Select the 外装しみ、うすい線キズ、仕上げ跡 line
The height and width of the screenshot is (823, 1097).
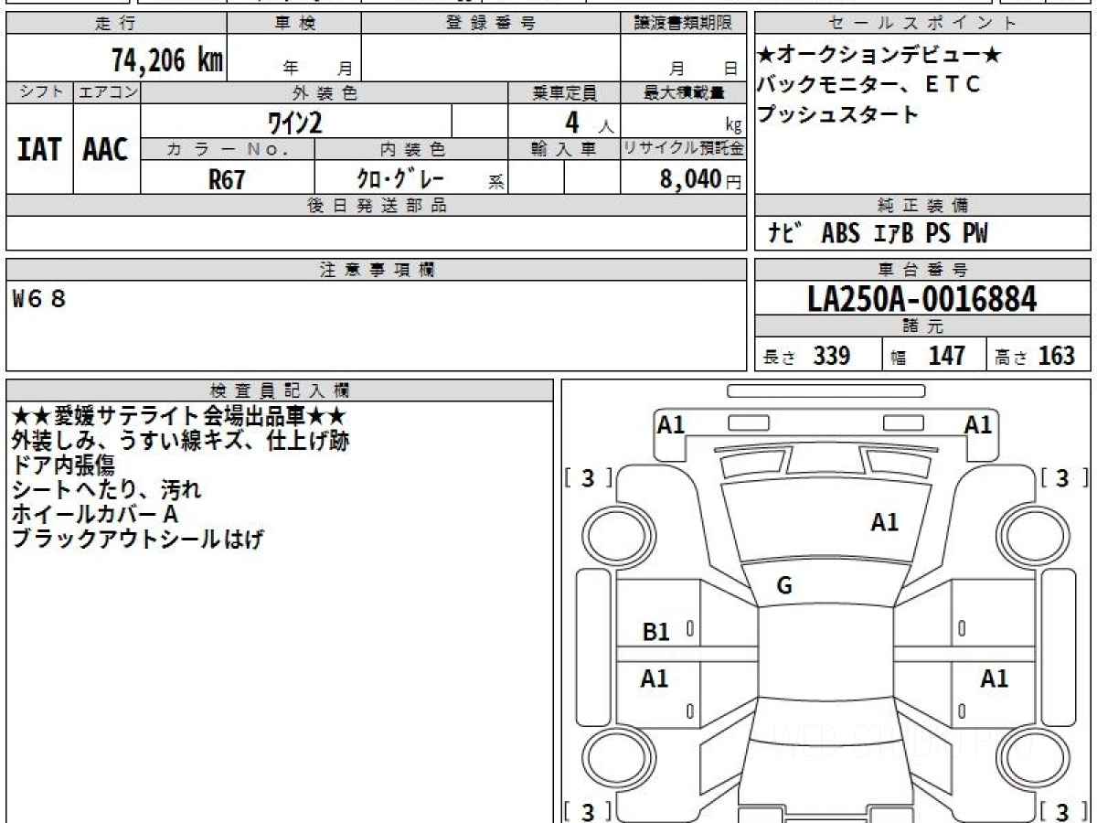pos(179,441)
